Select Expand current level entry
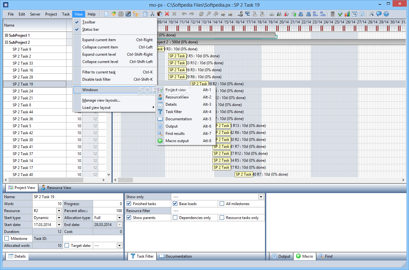The image size is (409, 270). click(115, 54)
